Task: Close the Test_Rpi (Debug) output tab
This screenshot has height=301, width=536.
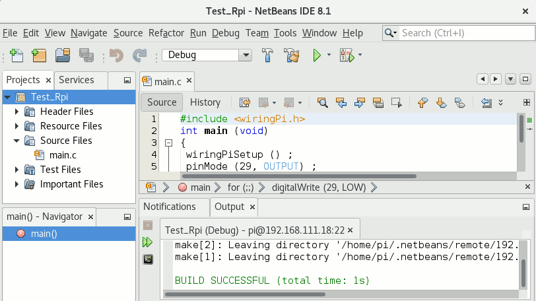Action: coord(350,230)
